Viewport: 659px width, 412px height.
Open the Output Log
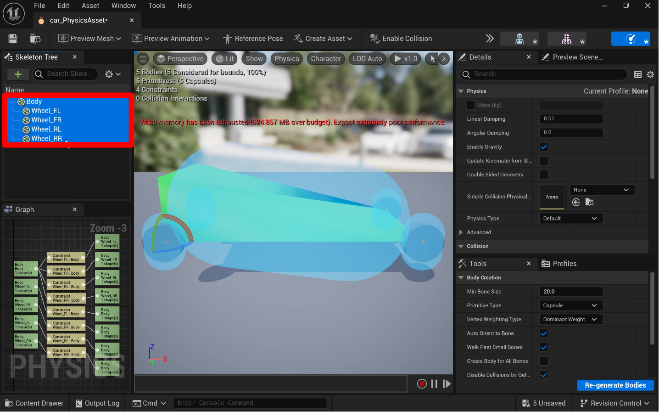(x=97, y=403)
